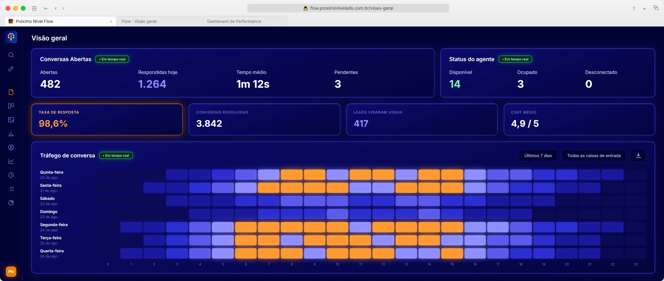Click Sábado heatmap cell at hour 12

[383, 201]
